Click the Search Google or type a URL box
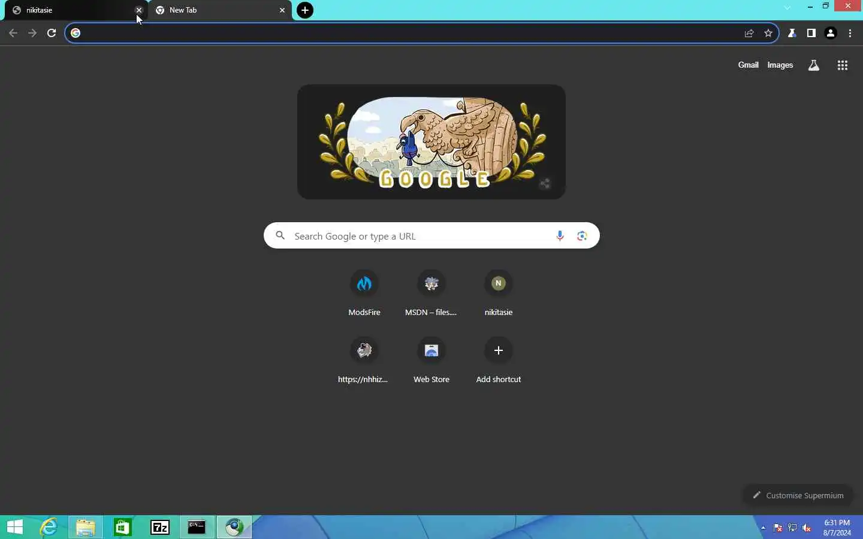This screenshot has height=539, width=863. pos(431,236)
